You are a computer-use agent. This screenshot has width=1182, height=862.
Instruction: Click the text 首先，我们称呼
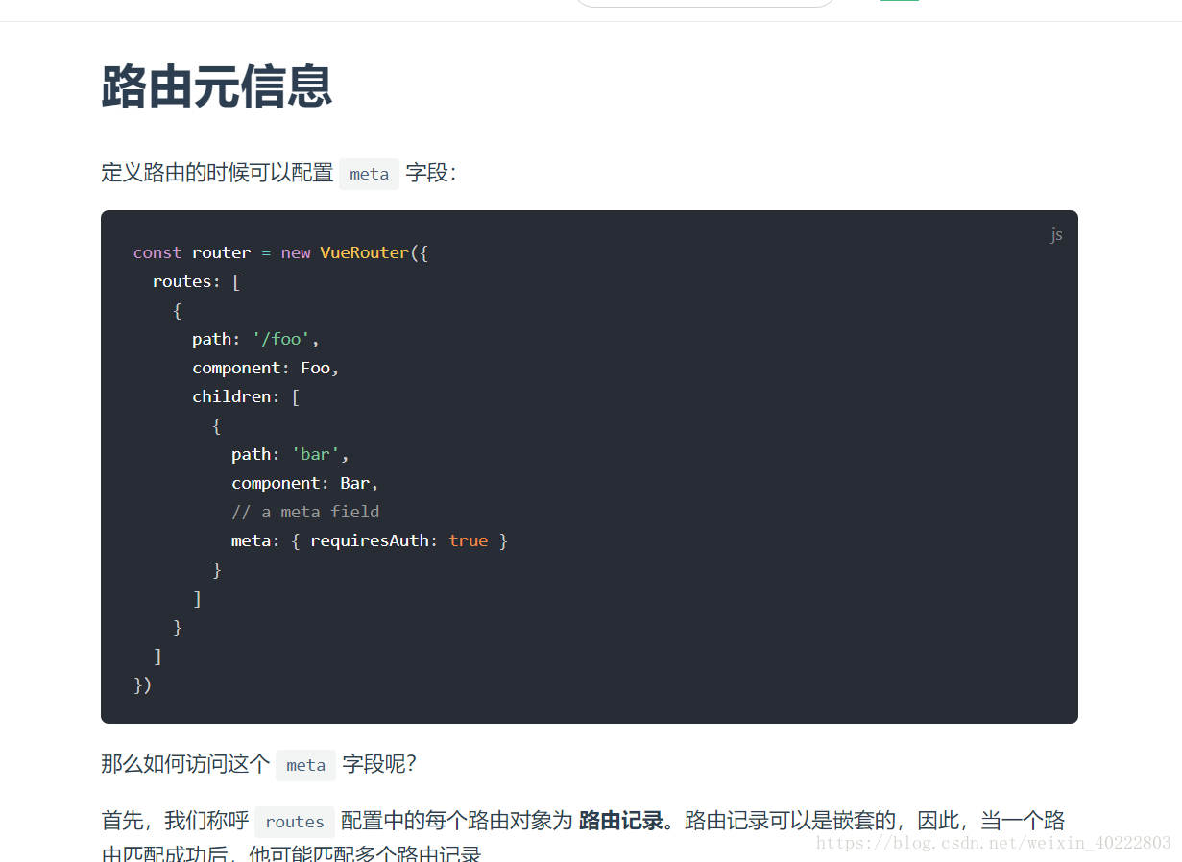click(x=175, y=822)
